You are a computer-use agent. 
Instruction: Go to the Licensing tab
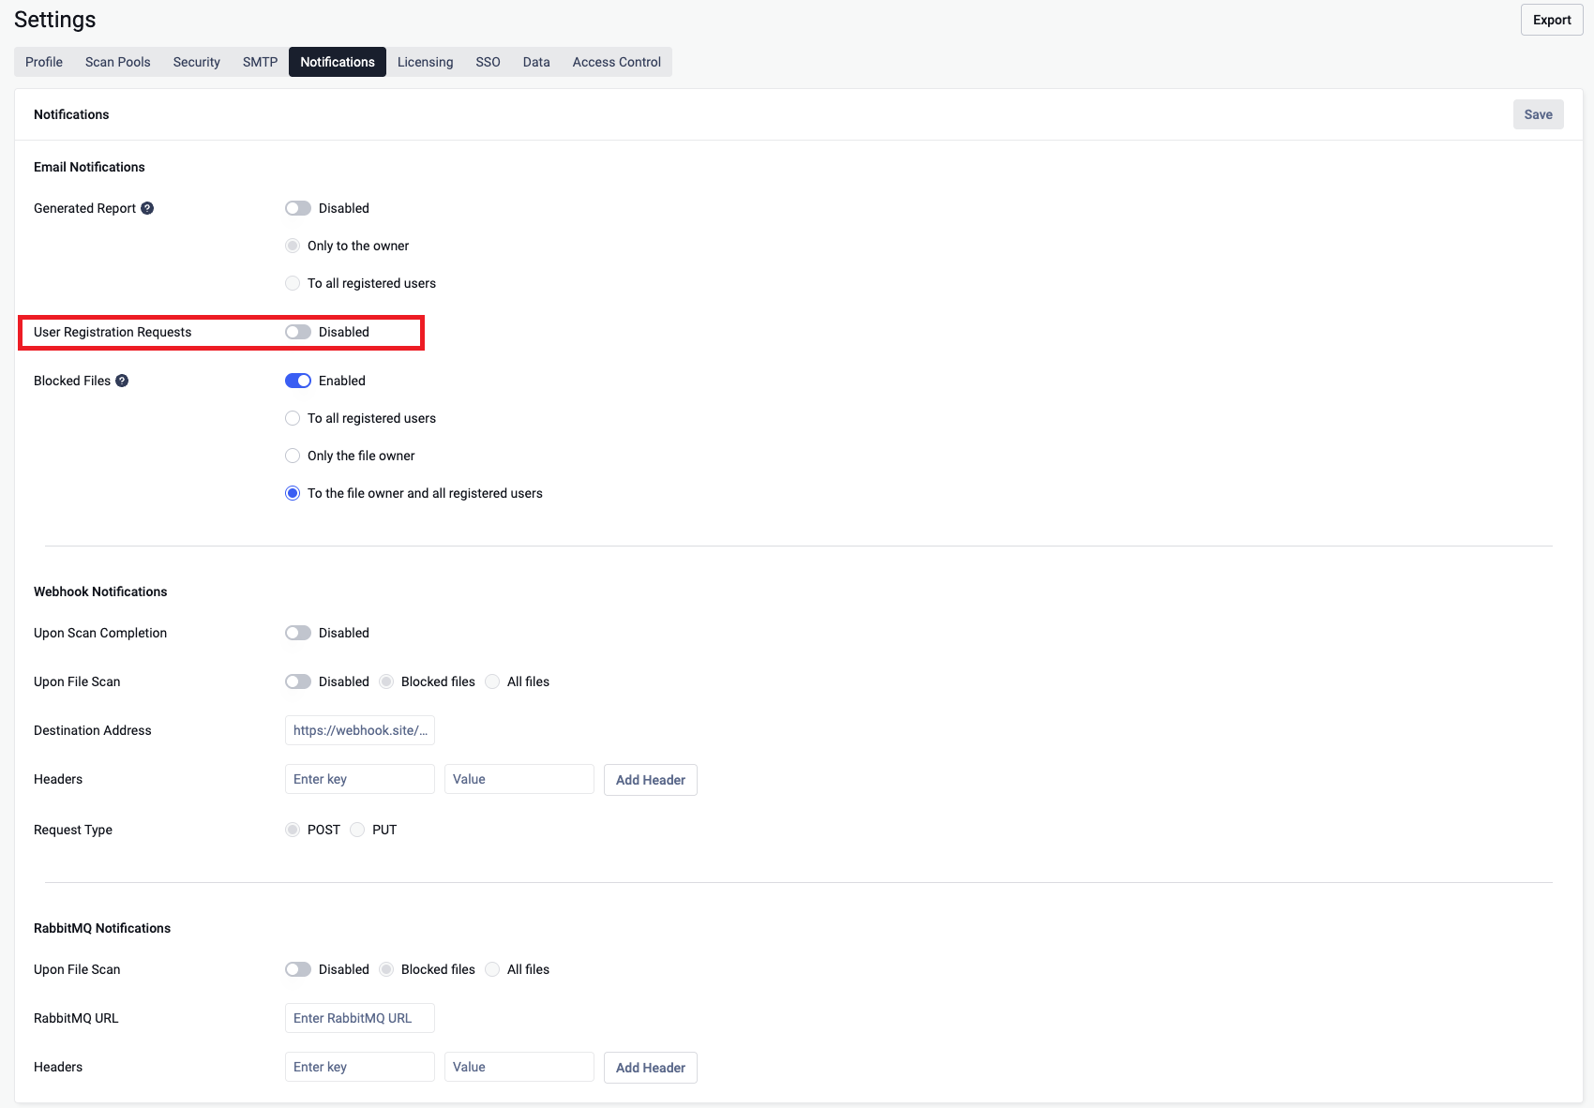coord(425,62)
